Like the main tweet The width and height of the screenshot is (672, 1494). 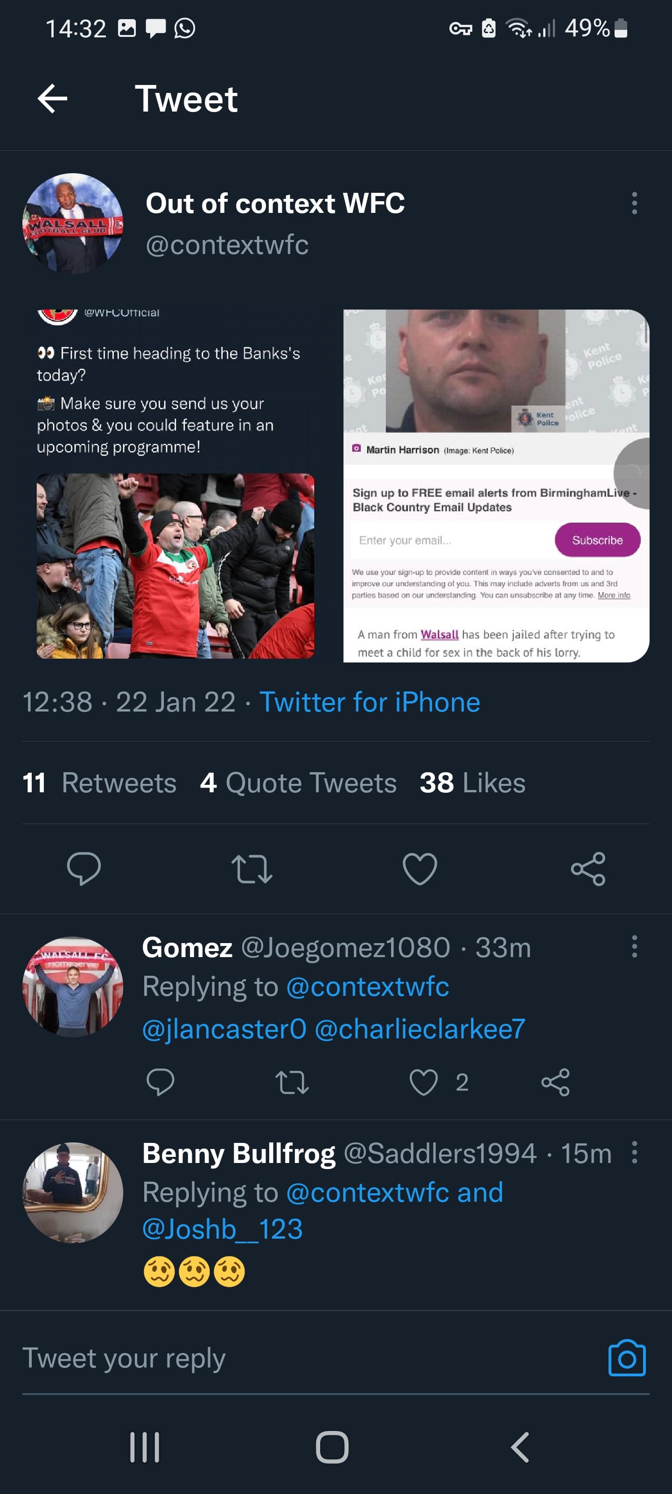tap(420, 869)
